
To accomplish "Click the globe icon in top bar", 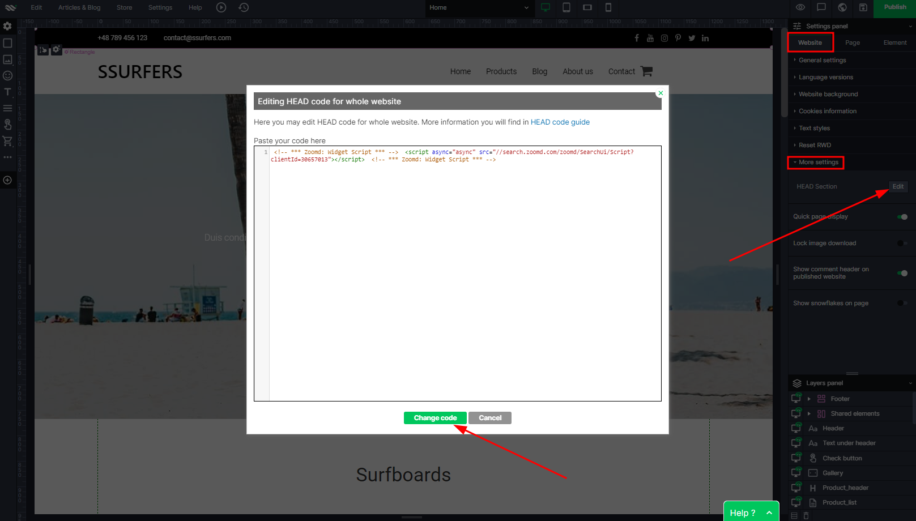I will (x=842, y=7).
